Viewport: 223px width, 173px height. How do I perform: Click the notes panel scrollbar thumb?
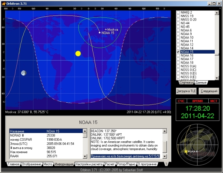tap(164, 147)
